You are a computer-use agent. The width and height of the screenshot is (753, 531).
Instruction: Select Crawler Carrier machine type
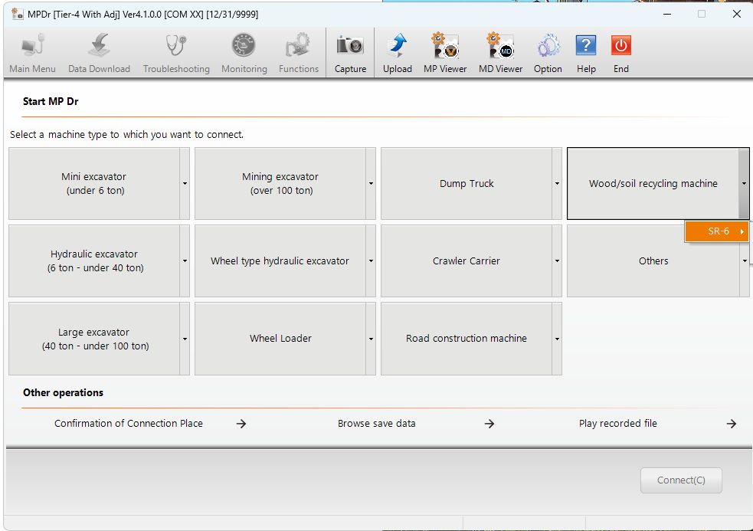(x=467, y=261)
